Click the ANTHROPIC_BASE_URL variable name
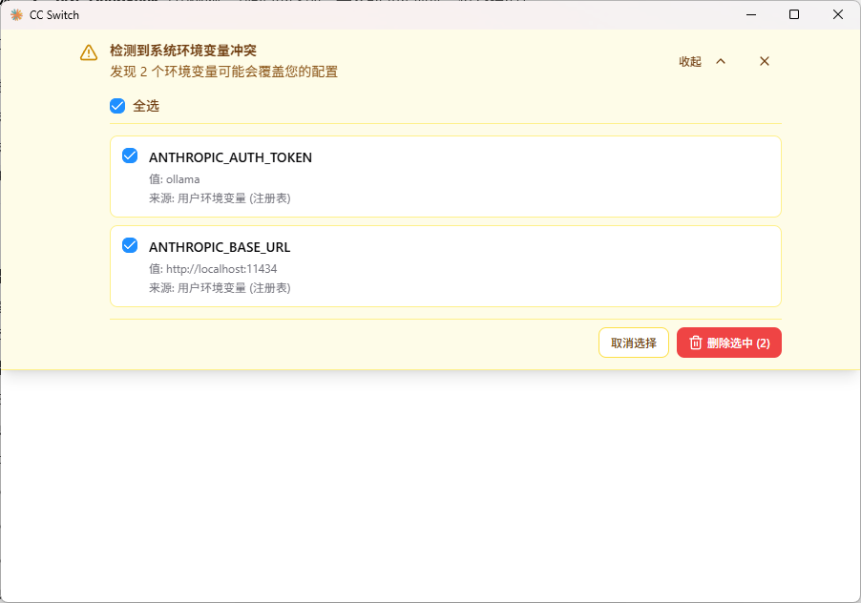Screen dimensions: 861x603 [220, 247]
